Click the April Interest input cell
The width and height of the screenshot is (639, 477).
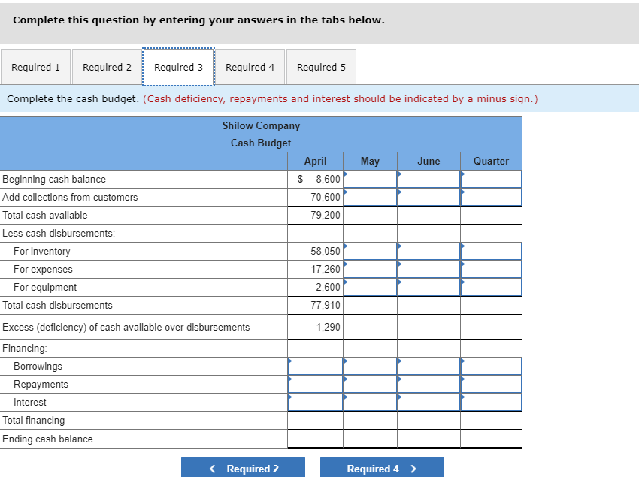tap(314, 402)
